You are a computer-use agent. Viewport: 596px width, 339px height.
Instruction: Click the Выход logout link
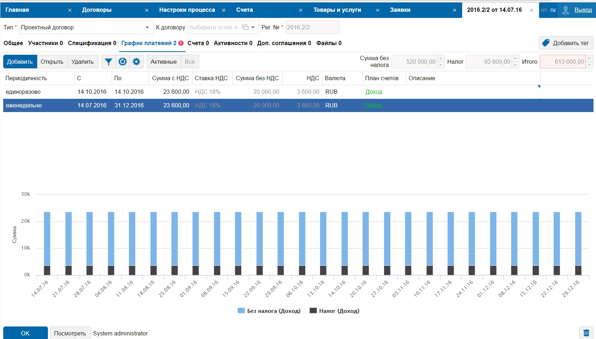click(583, 10)
